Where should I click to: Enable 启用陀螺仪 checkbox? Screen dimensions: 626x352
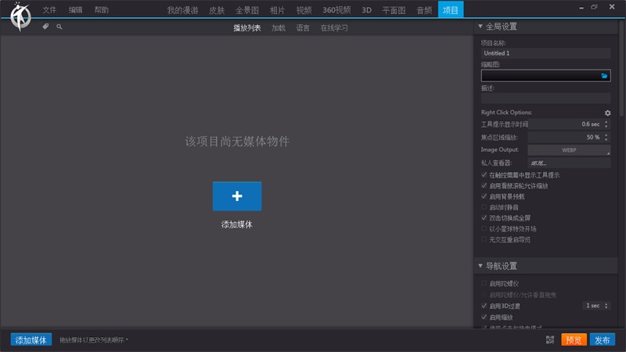click(x=484, y=283)
